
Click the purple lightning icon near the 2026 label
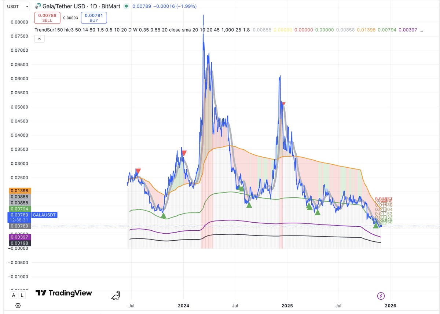click(x=381, y=296)
